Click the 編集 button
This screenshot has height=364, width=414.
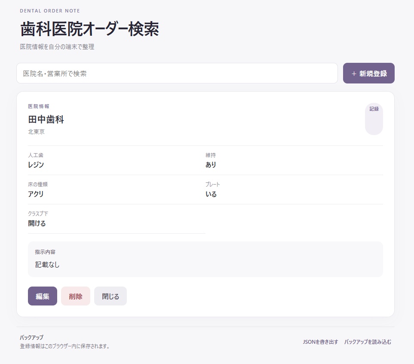[x=43, y=296]
